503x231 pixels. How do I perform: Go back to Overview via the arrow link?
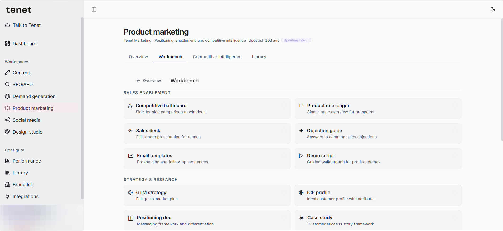coord(149,81)
